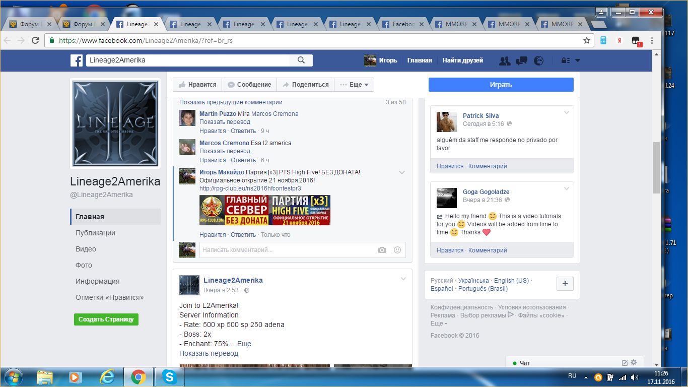Image resolution: width=688 pixels, height=387 pixels.
Task: Attach photo using camera icon
Action: click(382, 250)
